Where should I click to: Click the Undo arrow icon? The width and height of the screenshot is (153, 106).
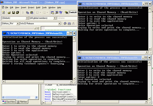click(37, 12)
